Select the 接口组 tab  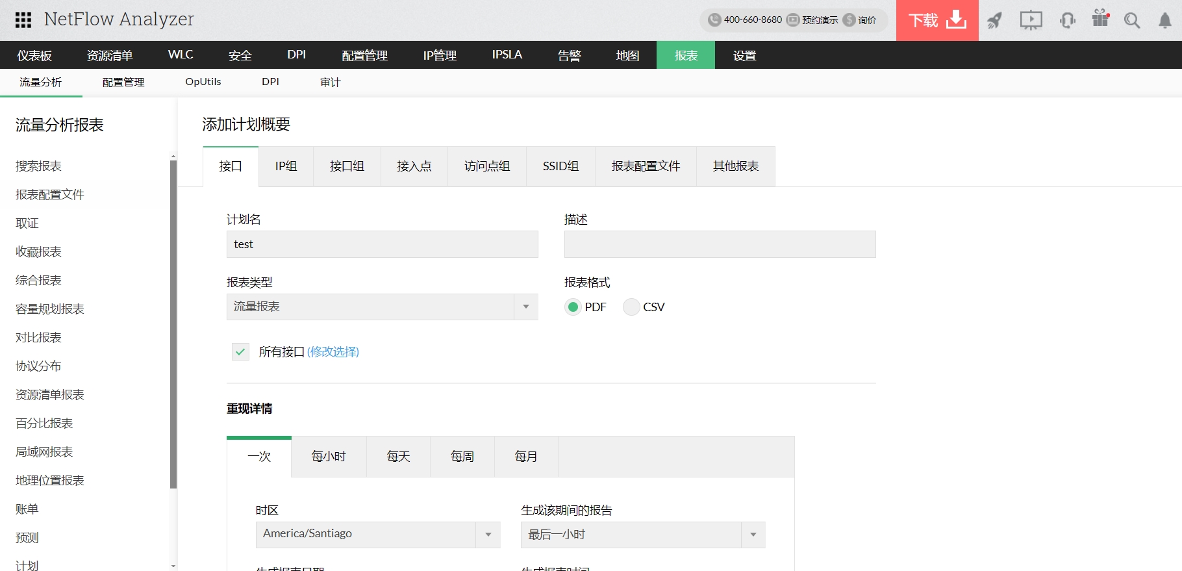pos(347,166)
